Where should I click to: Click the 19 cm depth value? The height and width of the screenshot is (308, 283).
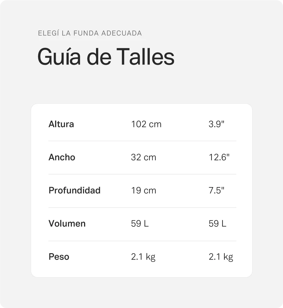tap(143, 191)
